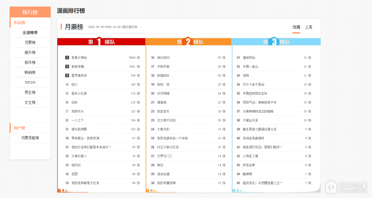
Task: Open the comic 绍宋
Action: (75, 102)
